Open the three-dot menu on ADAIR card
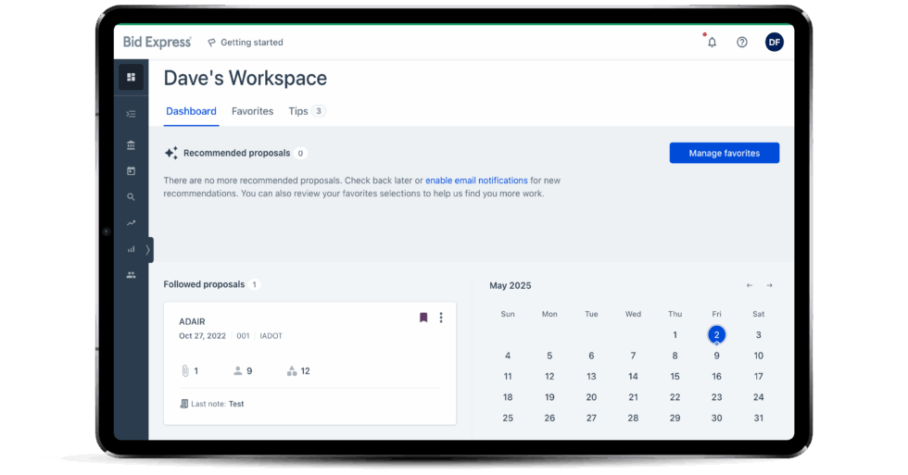This screenshot has width=908, height=475. pos(441,318)
